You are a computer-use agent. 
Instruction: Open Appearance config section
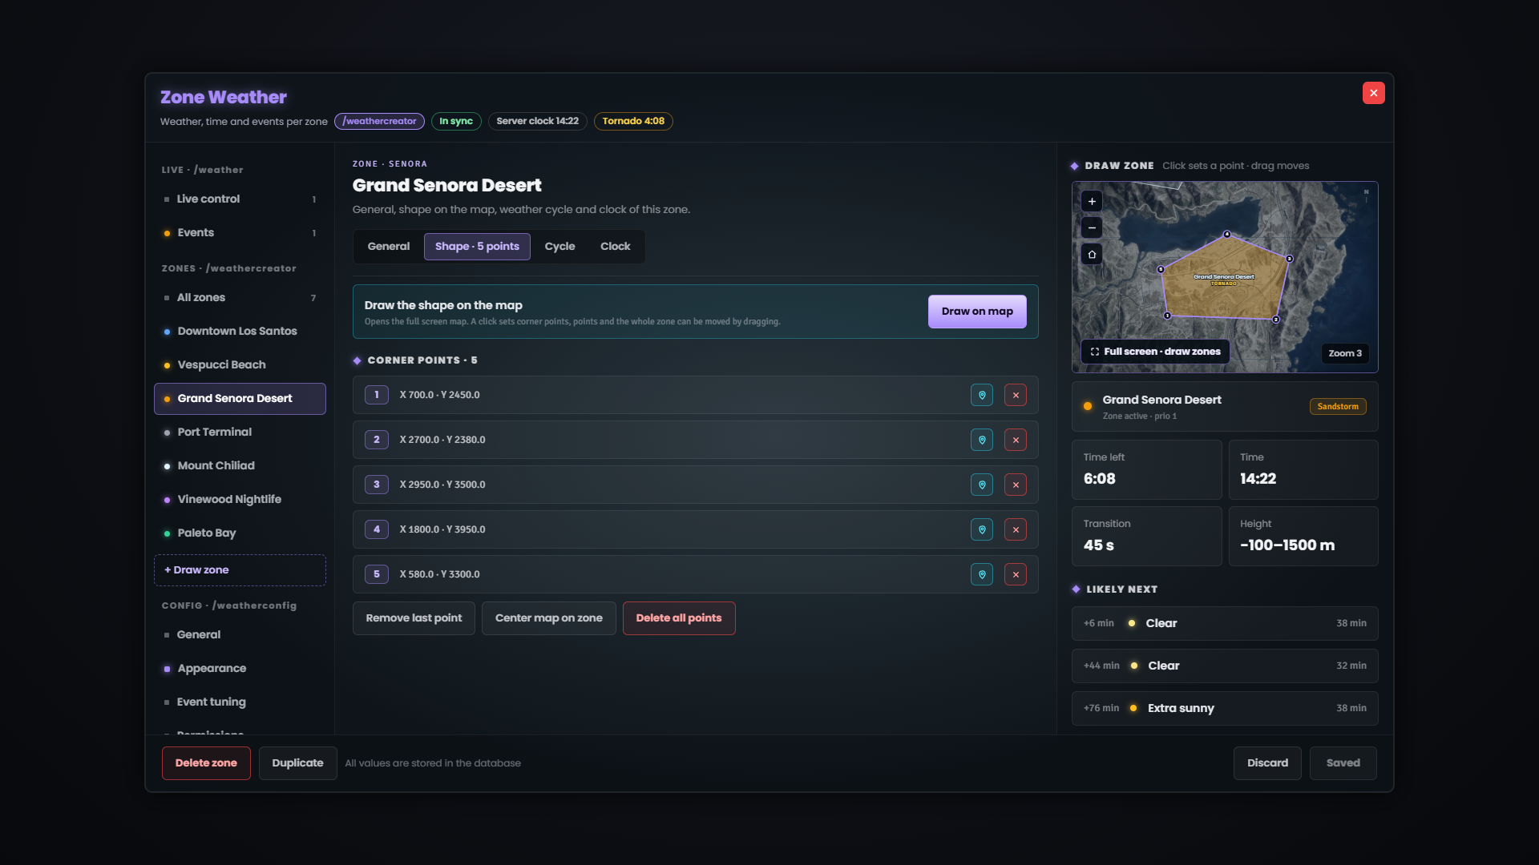(240, 669)
